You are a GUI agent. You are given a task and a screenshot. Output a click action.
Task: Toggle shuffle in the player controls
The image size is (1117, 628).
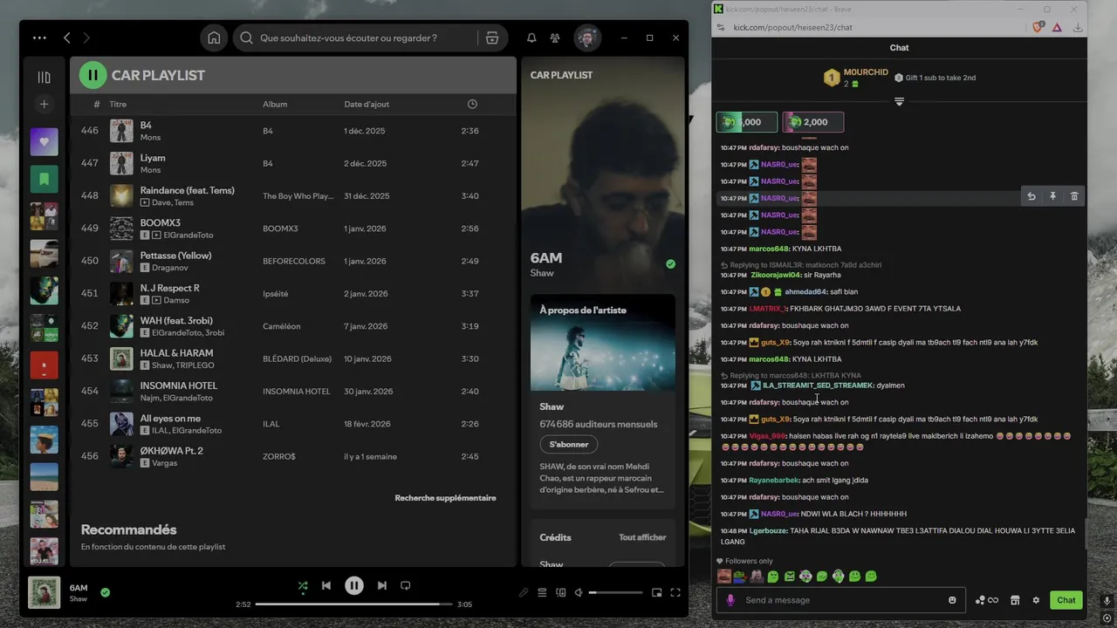(303, 585)
